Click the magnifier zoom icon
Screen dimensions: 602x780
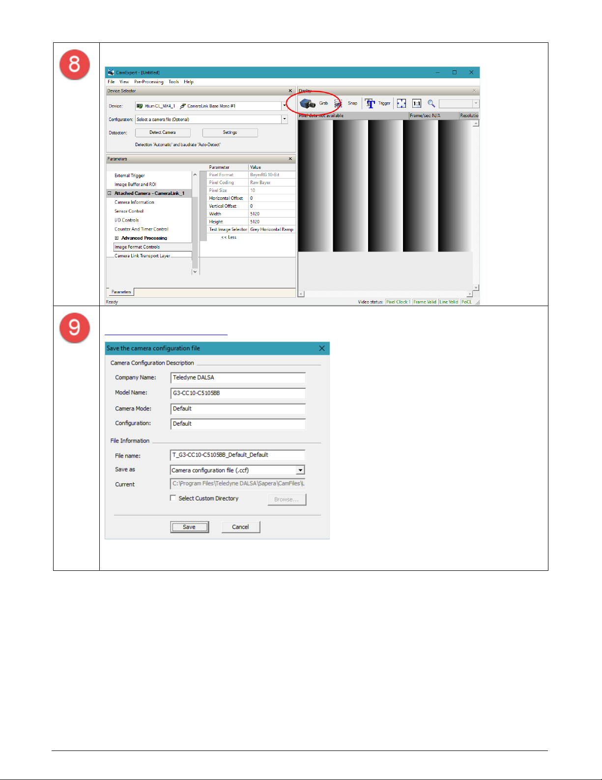point(431,103)
